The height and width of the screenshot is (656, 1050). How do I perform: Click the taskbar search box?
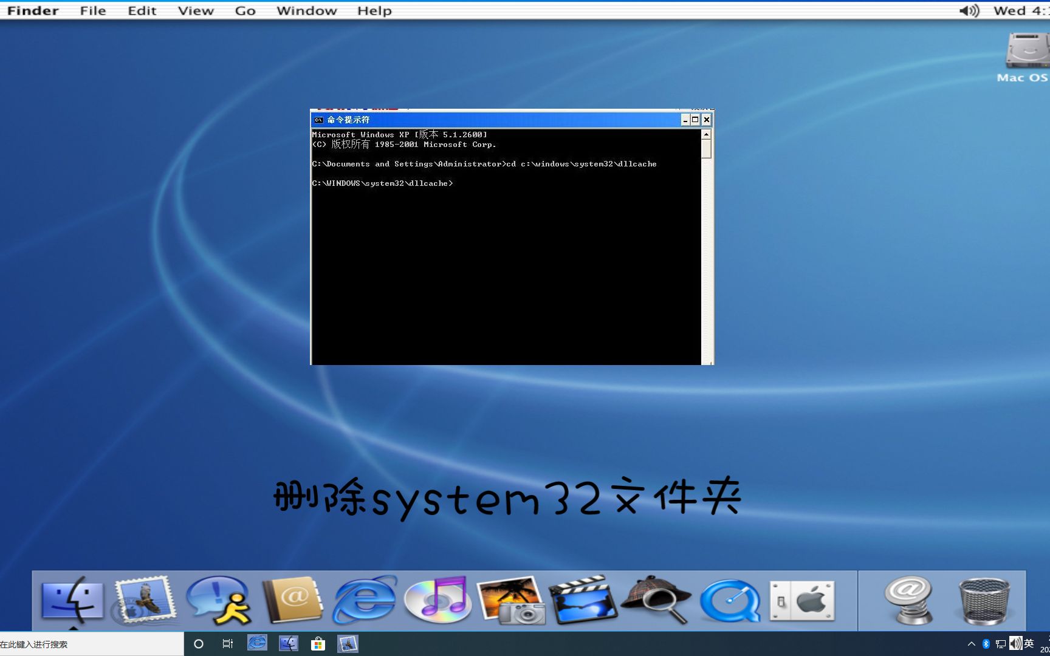click(91, 644)
